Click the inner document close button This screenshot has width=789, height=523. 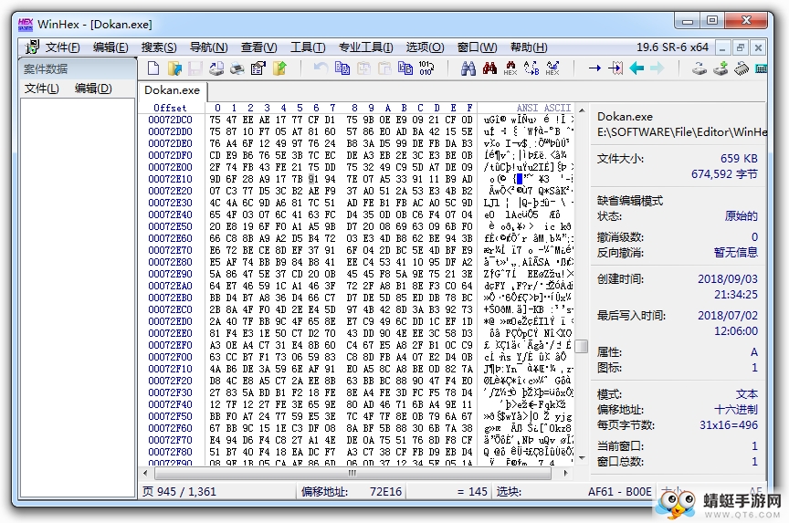tap(758, 48)
